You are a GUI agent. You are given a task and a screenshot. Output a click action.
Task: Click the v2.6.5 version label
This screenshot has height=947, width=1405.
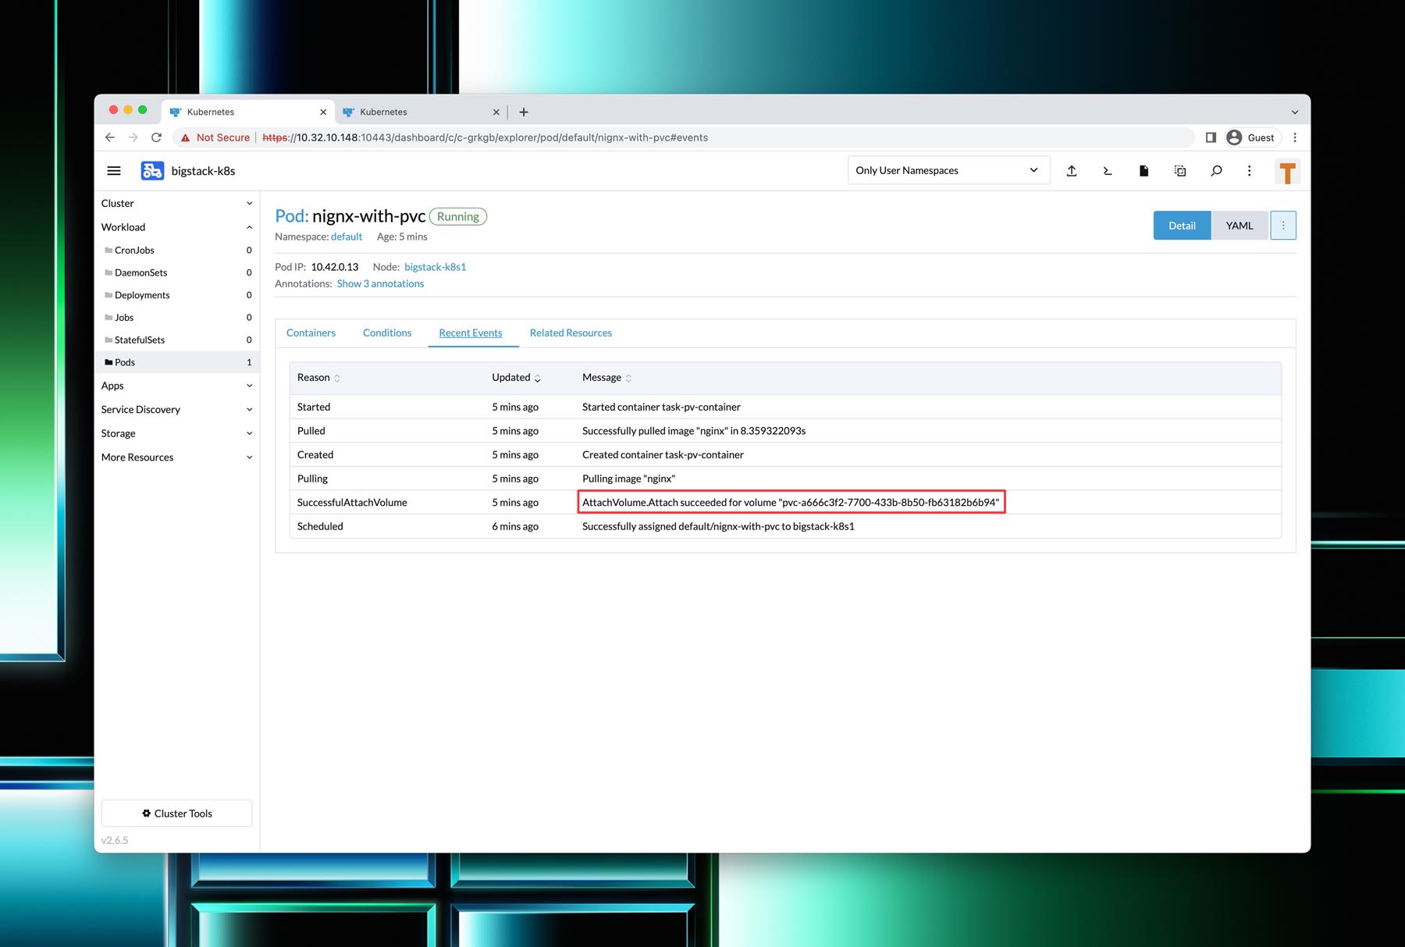point(115,841)
